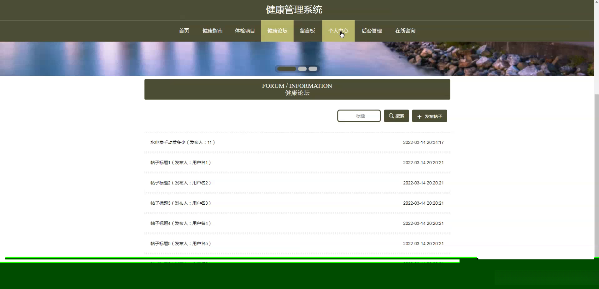Click the FORUM / INFORMATION heading
This screenshot has height=289, width=599.
pos(297,86)
